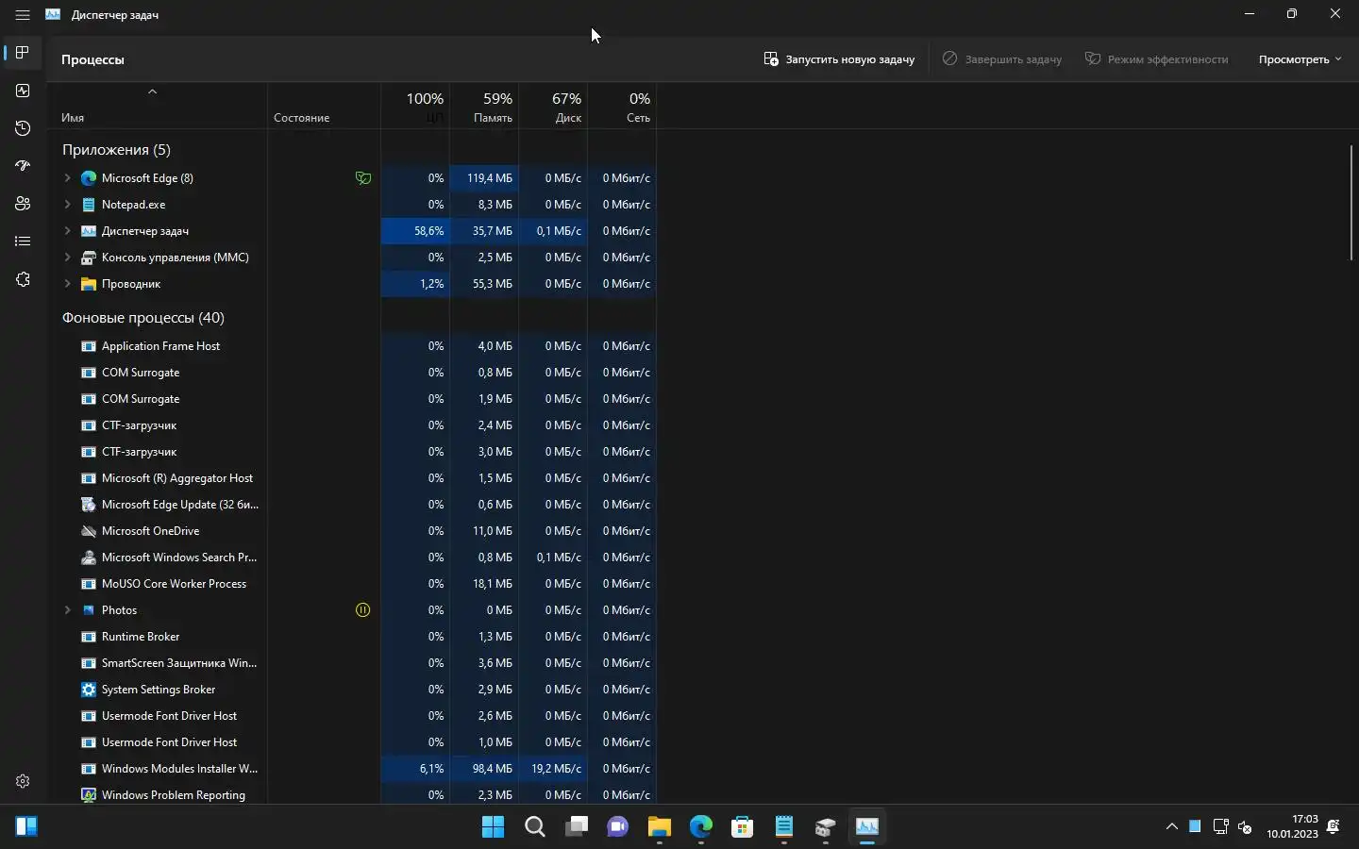
Task: Open the Processes page in sidebar
Action: pos(23,53)
